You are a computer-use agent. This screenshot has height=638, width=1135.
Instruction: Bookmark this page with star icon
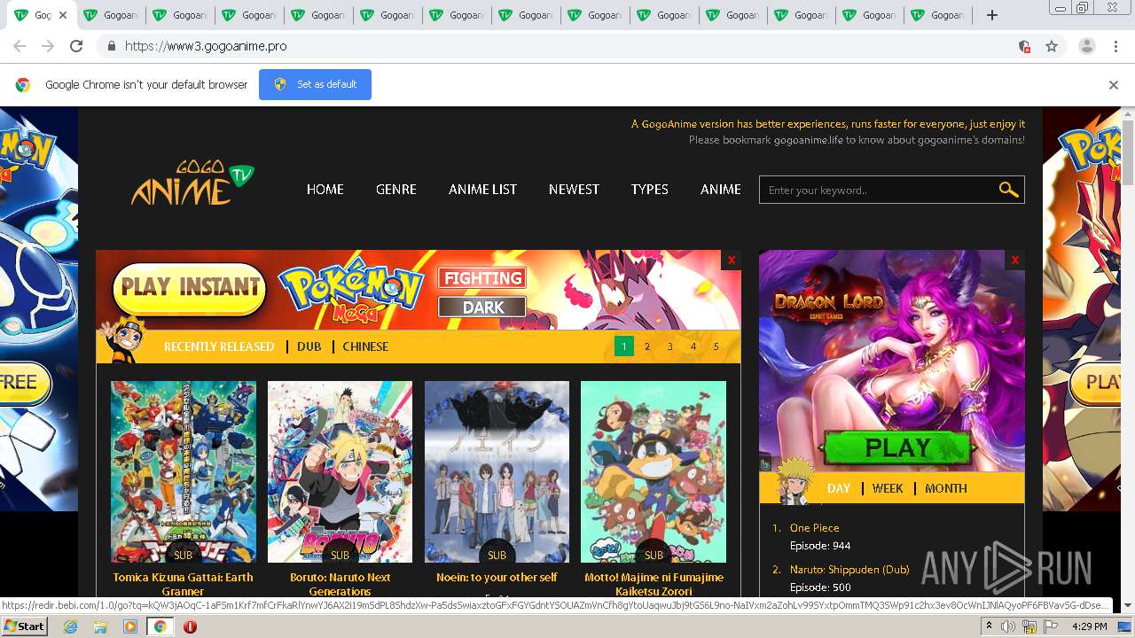pyautogui.click(x=1052, y=46)
